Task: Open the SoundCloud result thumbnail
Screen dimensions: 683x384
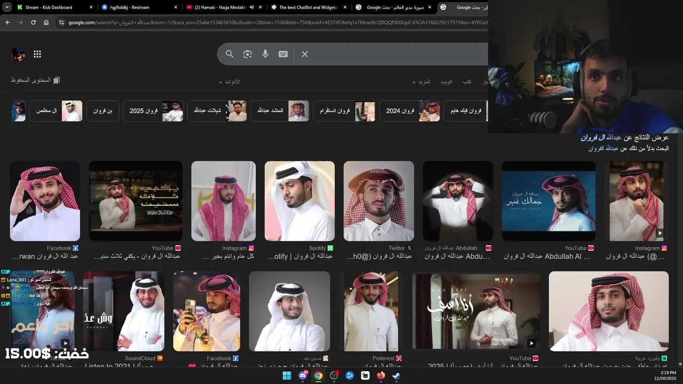Action: point(124,311)
